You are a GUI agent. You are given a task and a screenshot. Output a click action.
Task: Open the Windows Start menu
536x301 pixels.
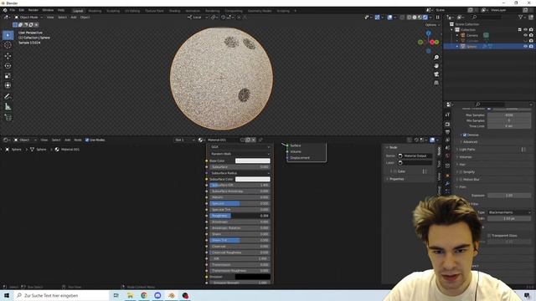[x=7, y=295]
